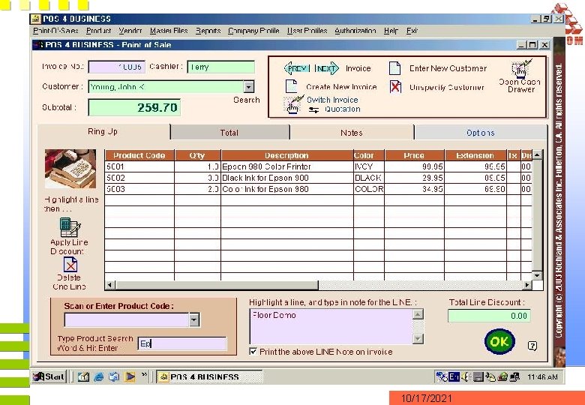Open the Reports menu

coord(208,31)
